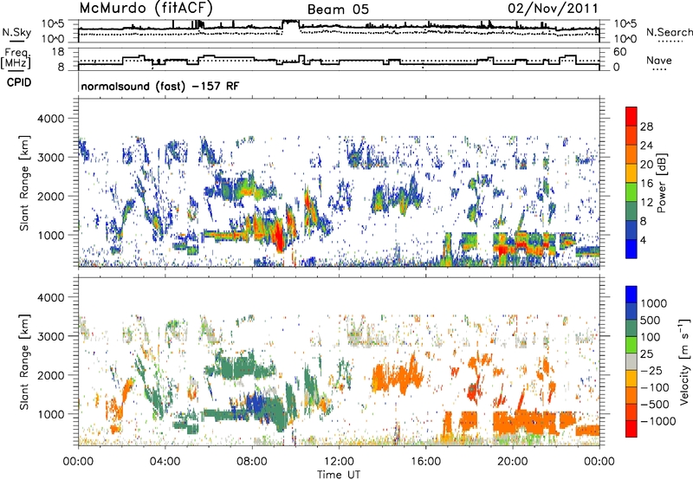Click the '4' Power colorbar tick
693x480 pixels.
tap(643, 240)
